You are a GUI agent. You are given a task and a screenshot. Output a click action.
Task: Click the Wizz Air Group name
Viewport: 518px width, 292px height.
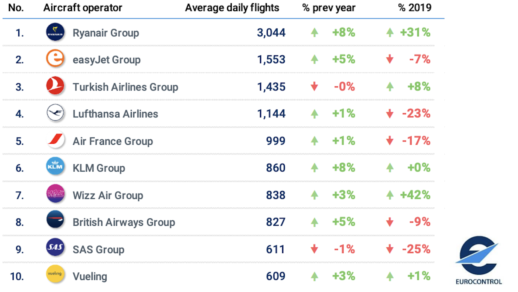[108, 195]
